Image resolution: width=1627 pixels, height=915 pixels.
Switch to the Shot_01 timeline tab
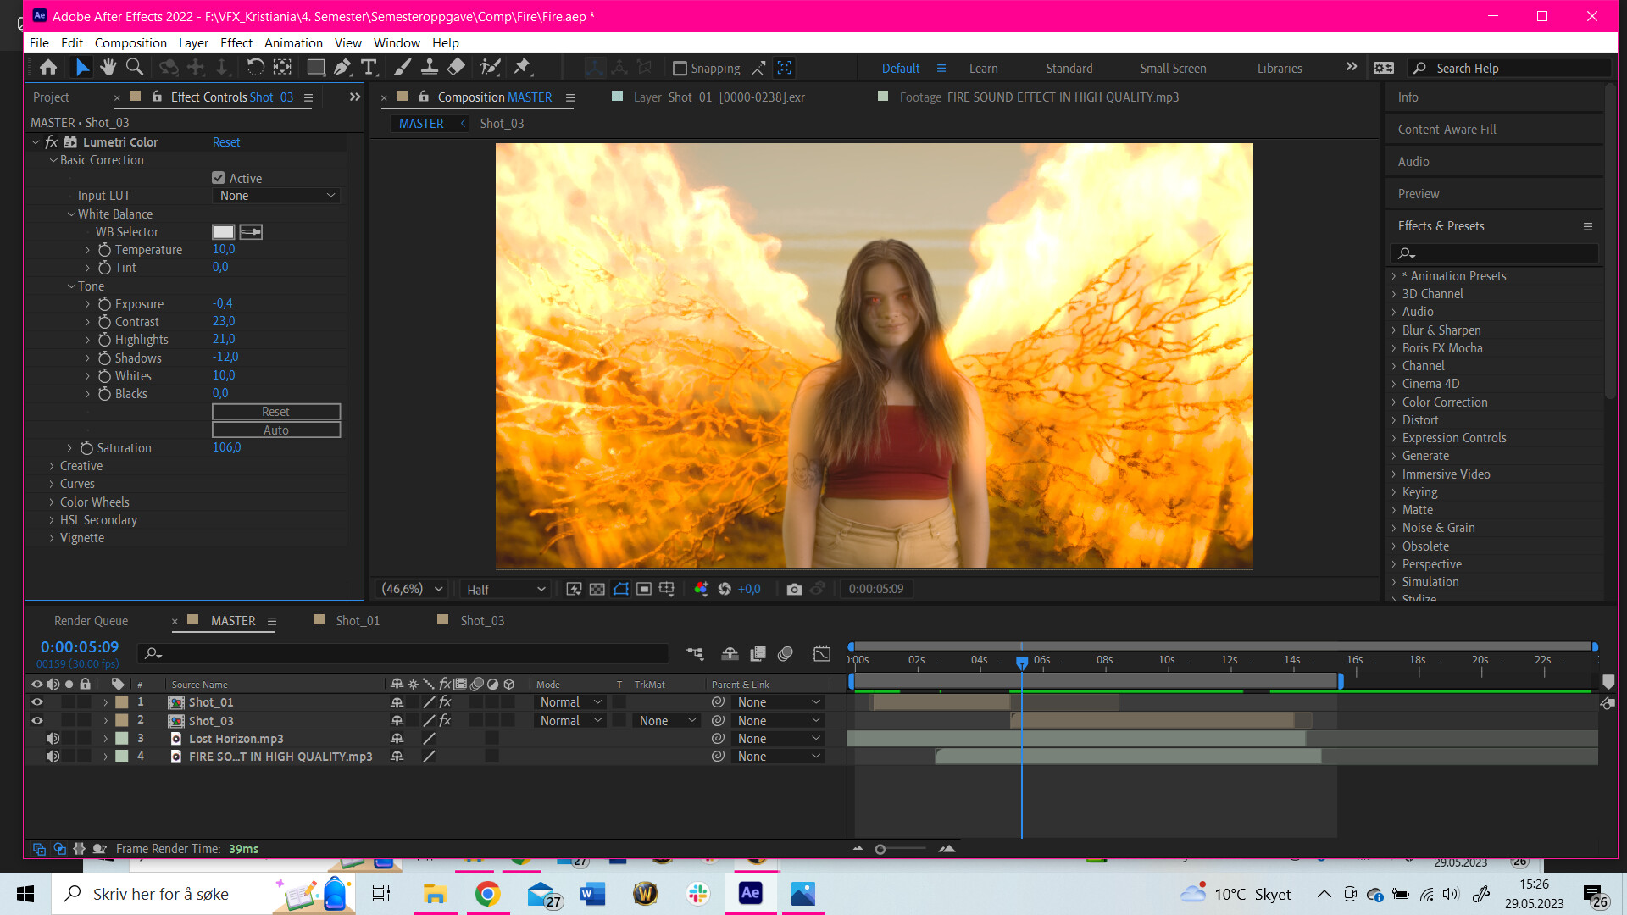[x=357, y=620]
